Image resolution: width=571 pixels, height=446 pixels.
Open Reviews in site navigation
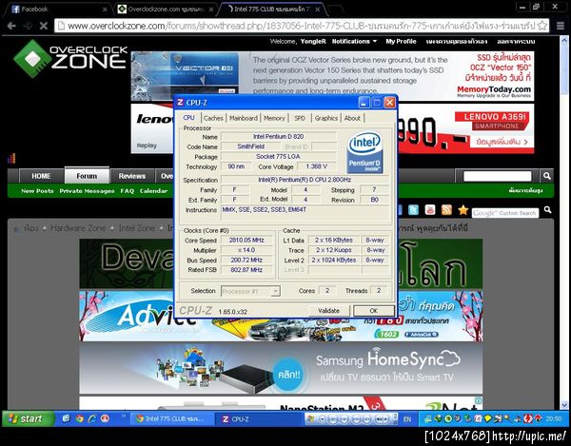click(x=132, y=176)
